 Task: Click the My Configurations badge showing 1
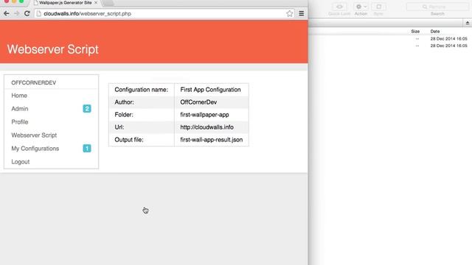87,149
